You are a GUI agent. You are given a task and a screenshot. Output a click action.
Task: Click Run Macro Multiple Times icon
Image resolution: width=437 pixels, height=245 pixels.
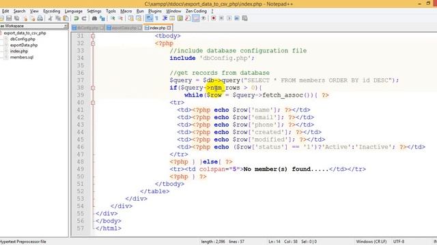(x=237, y=18)
